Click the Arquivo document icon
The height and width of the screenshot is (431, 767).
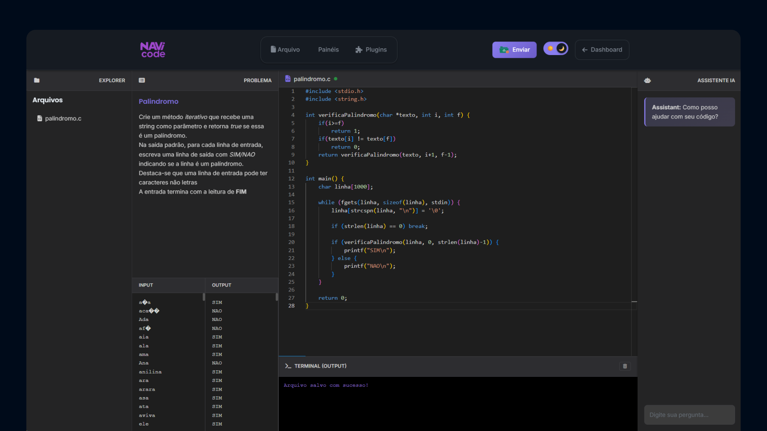[x=273, y=49]
